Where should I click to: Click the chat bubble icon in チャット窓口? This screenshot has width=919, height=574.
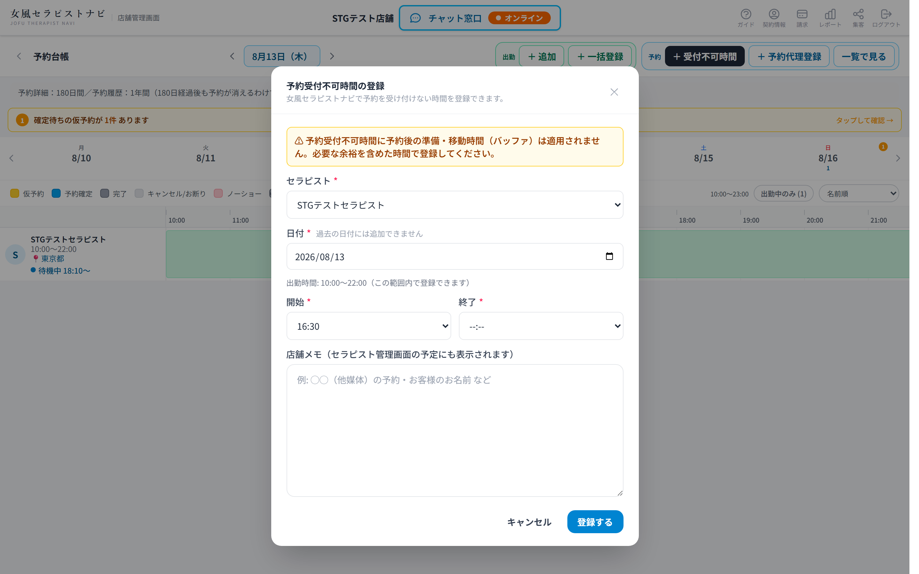415,18
